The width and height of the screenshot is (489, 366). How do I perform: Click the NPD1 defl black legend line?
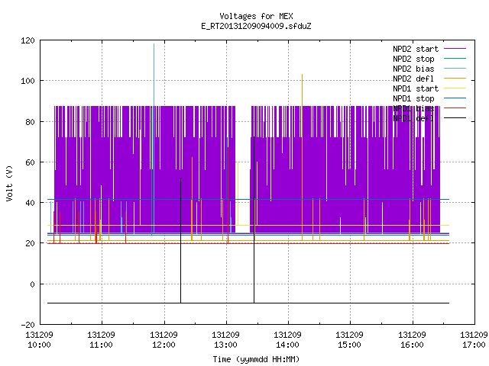coord(455,118)
